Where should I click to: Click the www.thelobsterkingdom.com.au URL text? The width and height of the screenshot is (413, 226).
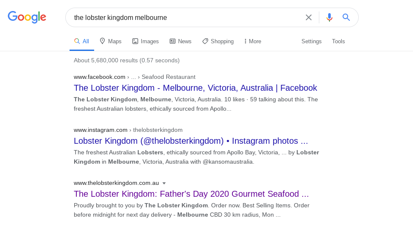[x=116, y=183]
